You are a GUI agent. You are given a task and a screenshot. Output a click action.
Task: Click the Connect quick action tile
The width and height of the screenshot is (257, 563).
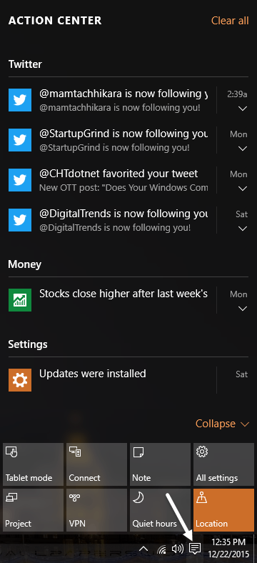point(97,464)
